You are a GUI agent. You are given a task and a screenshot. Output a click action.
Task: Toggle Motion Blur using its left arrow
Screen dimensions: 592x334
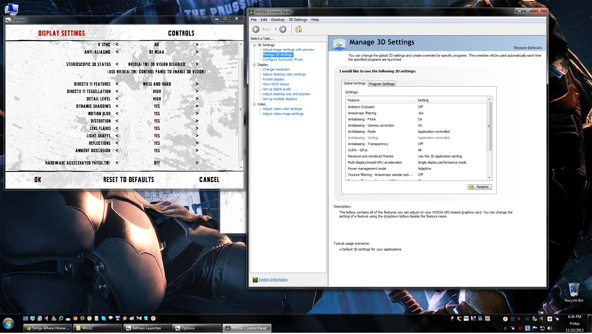pyautogui.click(x=117, y=114)
